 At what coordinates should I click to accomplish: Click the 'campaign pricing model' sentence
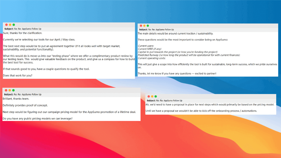[69, 112]
